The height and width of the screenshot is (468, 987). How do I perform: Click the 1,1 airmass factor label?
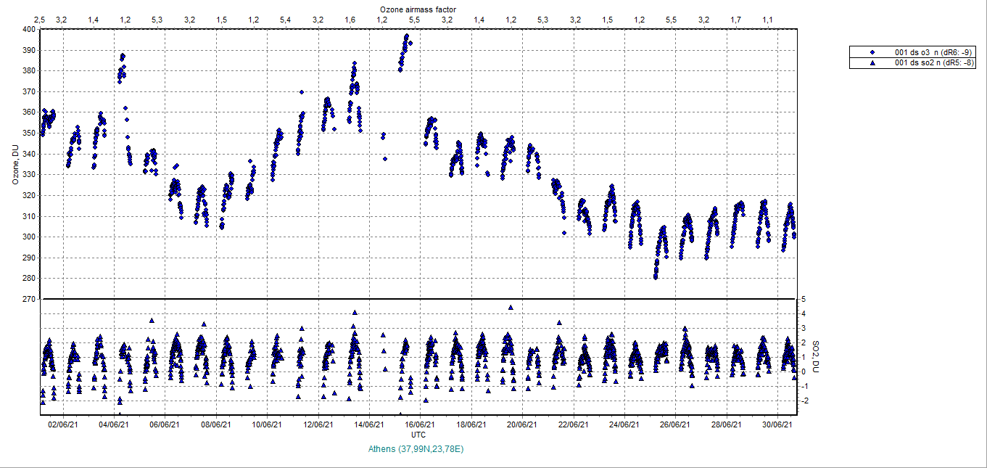(767, 19)
